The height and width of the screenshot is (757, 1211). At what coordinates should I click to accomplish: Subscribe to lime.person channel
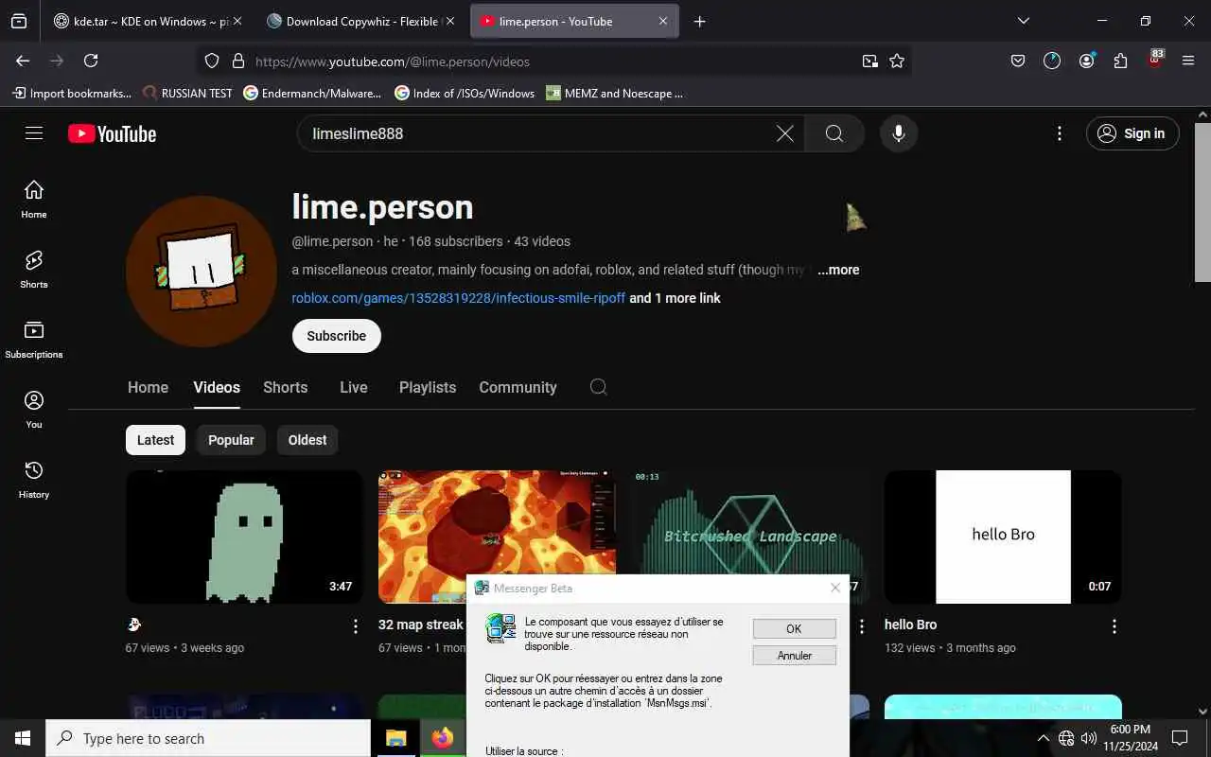coord(337,336)
